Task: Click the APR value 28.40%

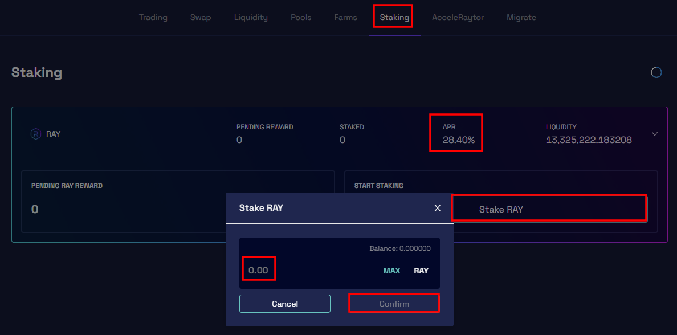Action: 459,140
